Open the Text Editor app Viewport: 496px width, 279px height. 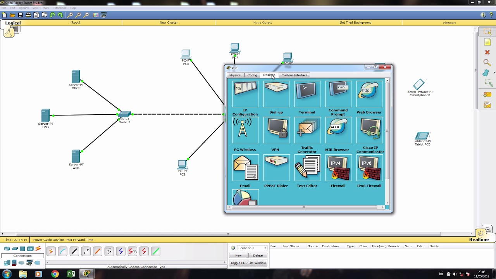(307, 167)
